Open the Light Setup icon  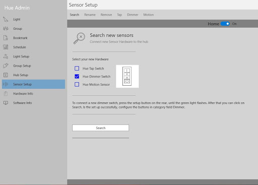[x=6, y=56]
